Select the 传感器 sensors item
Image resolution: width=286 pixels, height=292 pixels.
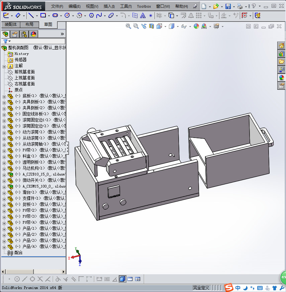click(20, 60)
